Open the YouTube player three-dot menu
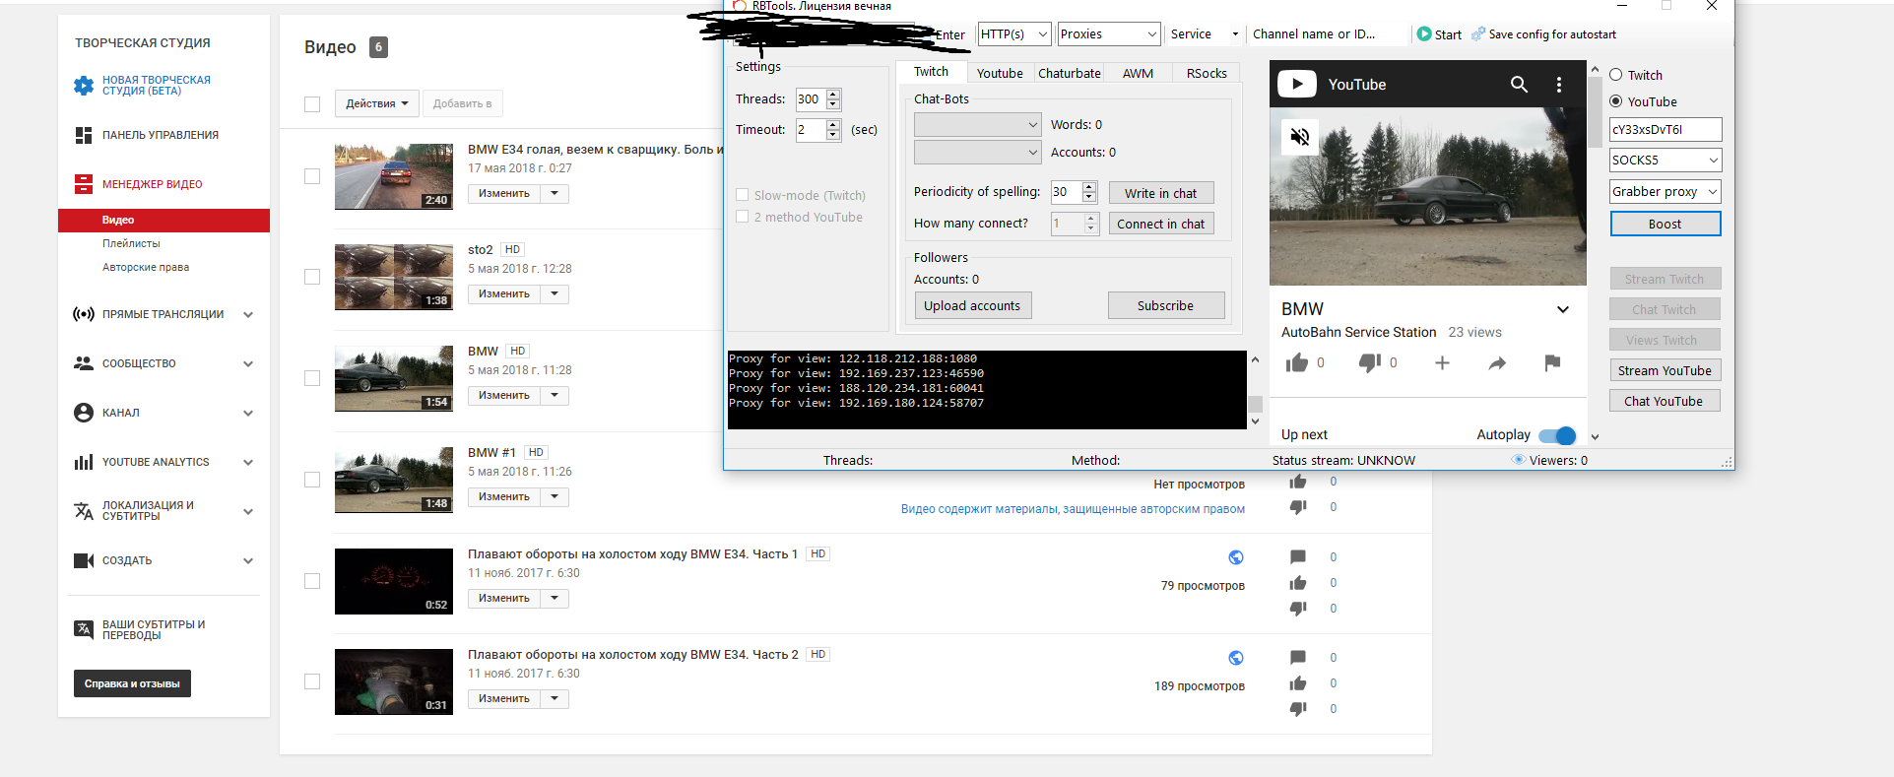The image size is (1894, 777). pos(1558,85)
